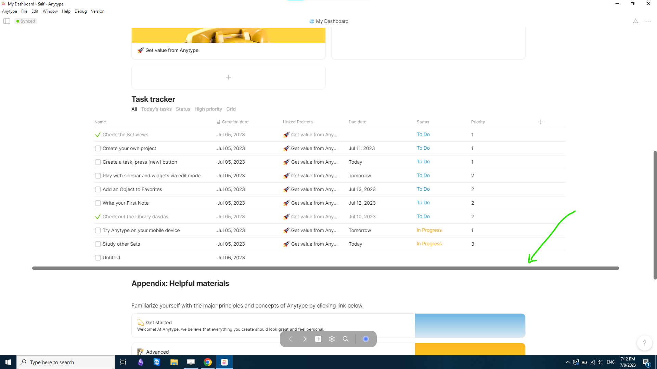This screenshot has width=657, height=369.
Task: Click the empty add-card plus button
Action: [x=229, y=77]
